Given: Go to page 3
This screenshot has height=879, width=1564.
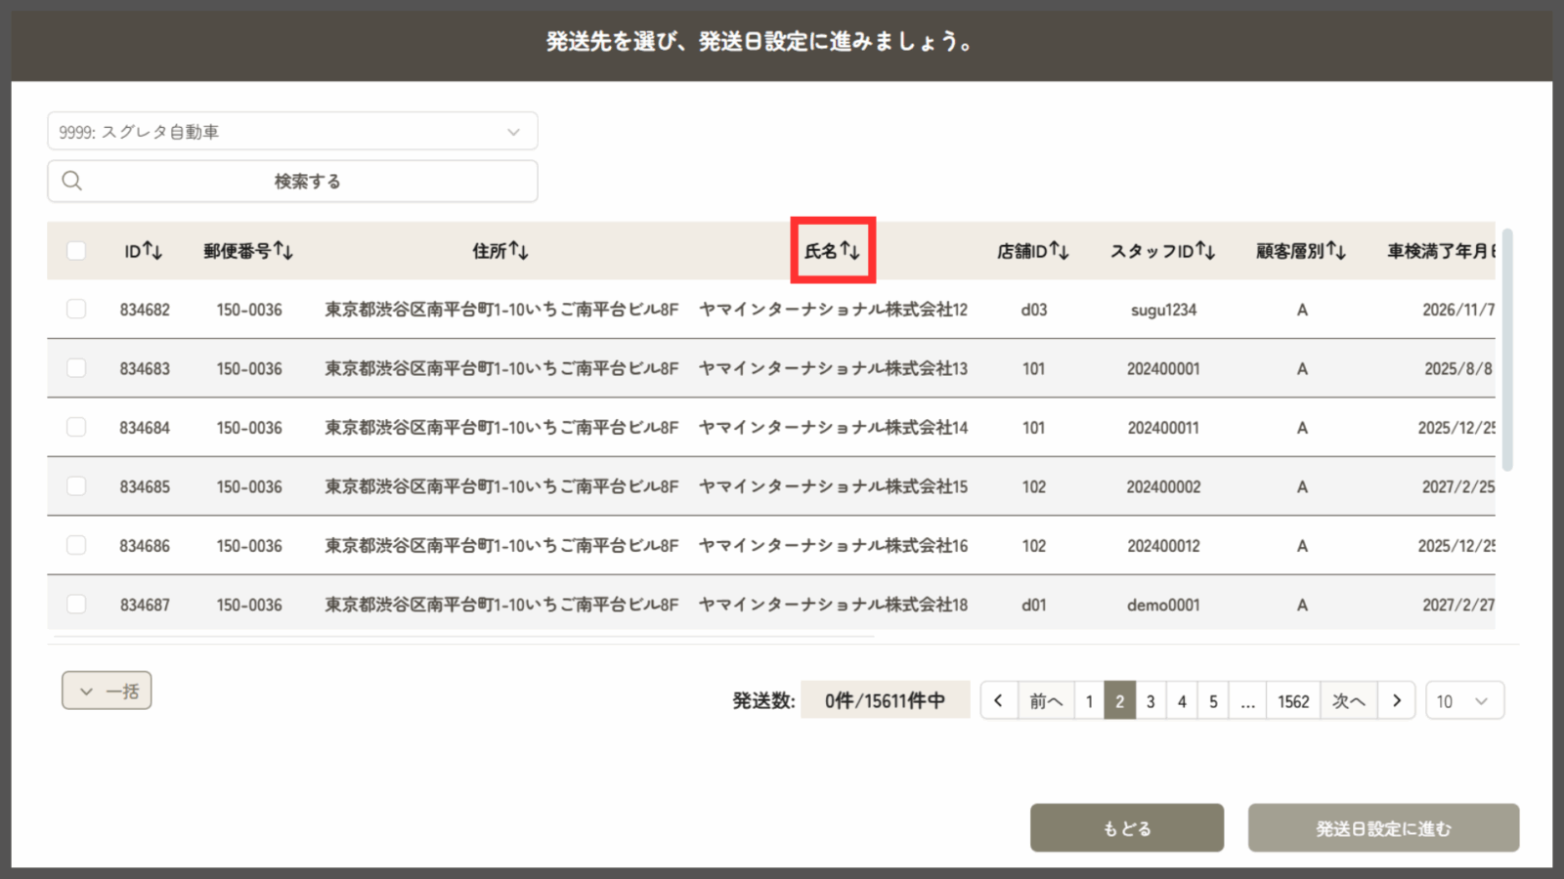Looking at the screenshot, I should pos(1151,700).
